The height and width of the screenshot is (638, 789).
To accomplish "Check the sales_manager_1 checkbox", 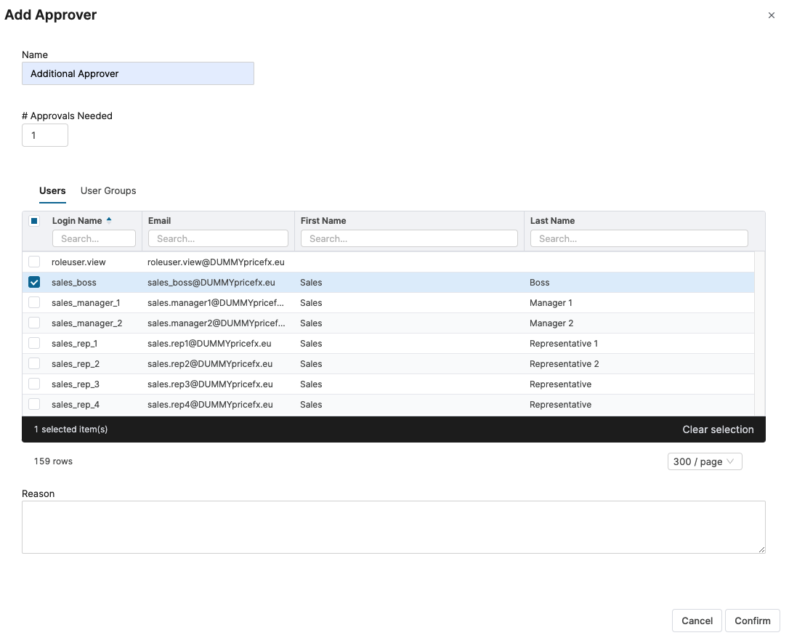I will tap(34, 303).
